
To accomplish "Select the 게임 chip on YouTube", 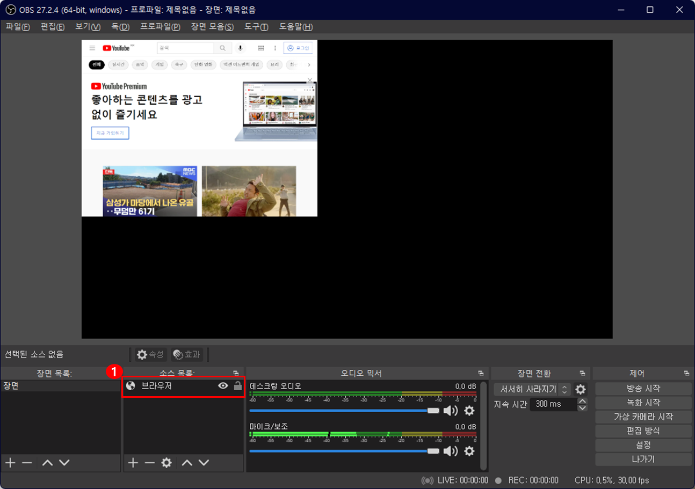I will point(159,64).
